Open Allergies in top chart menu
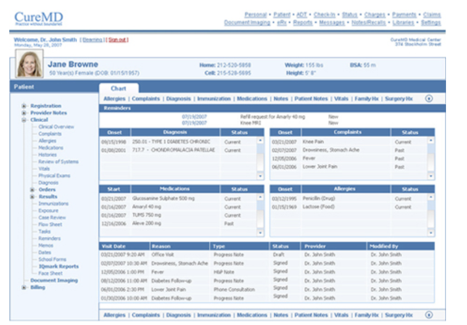This screenshot has height=325, width=467. coord(114,98)
